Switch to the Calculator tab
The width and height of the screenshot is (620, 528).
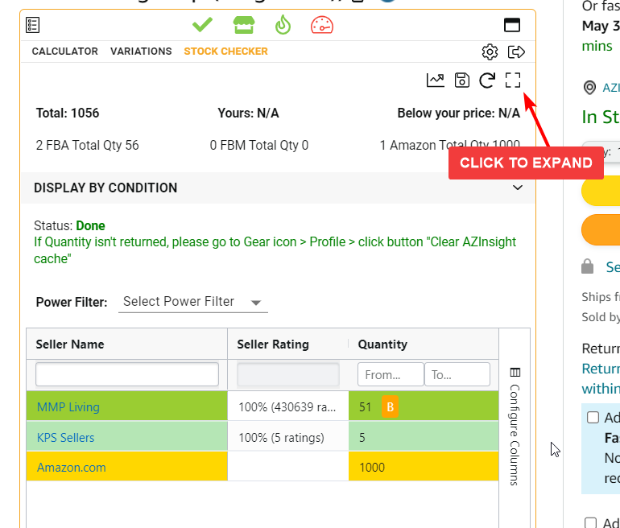(x=65, y=52)
